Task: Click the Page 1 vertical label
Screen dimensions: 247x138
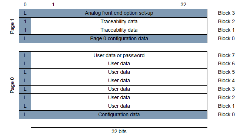Action: tap(12, 26)
